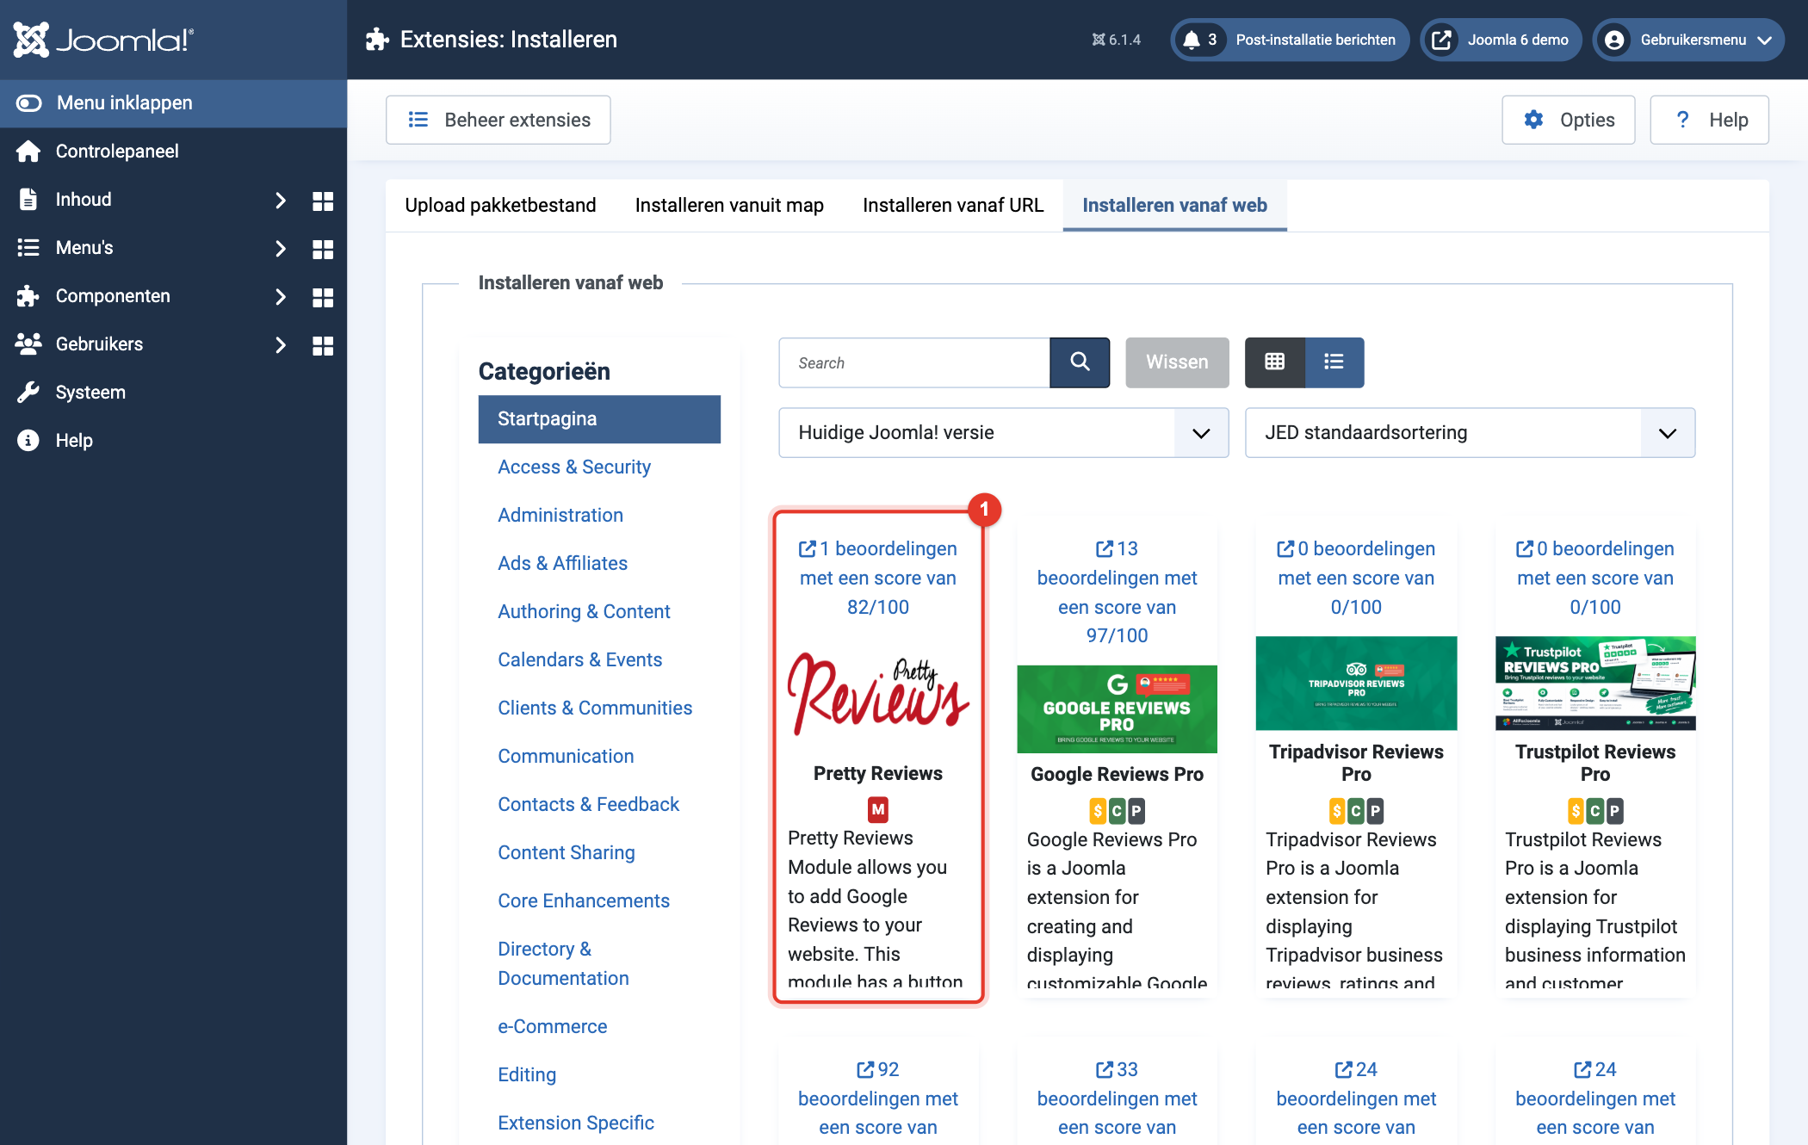Switch to list view
This screenshot has height=1145, width=1808.
coord(1334,362)
